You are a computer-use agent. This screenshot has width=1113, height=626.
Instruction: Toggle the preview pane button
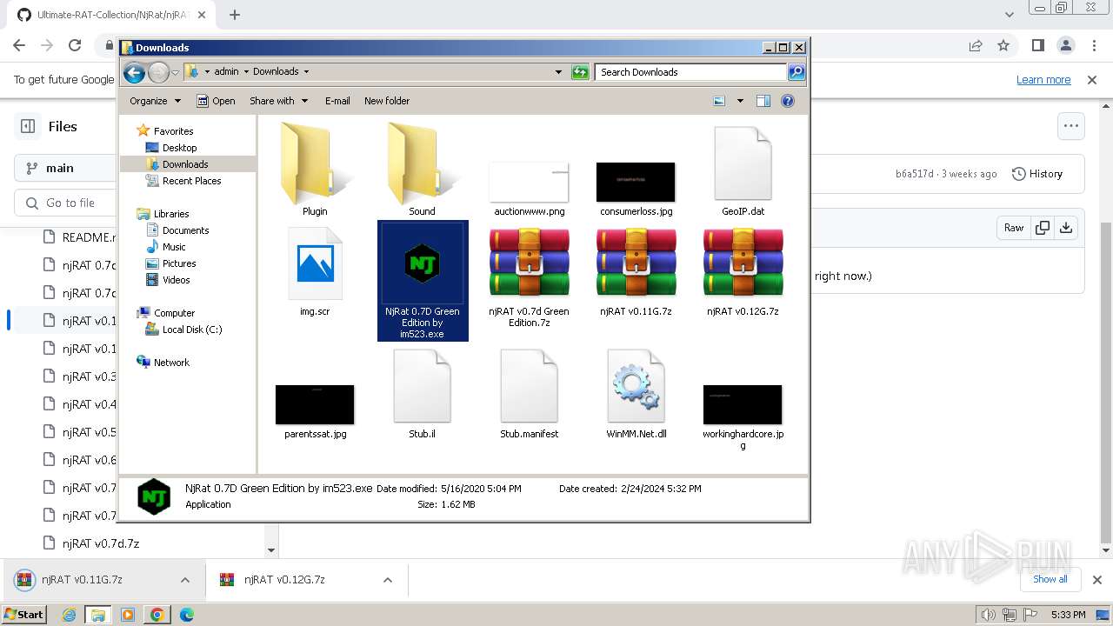point(763,101)
